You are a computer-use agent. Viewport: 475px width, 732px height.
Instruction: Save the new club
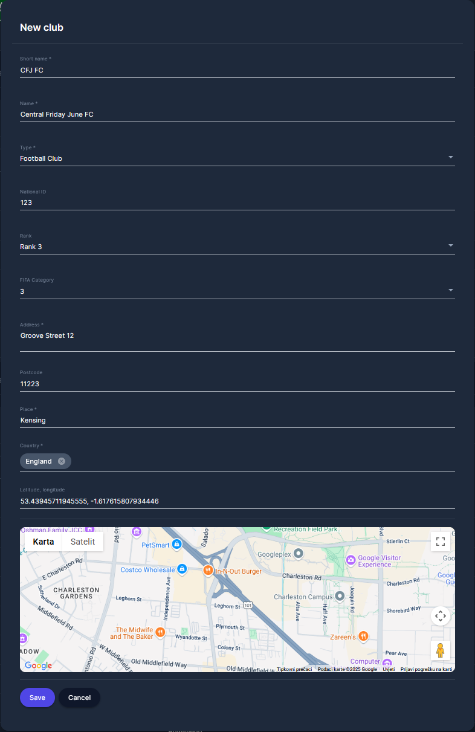coord(37,698)
